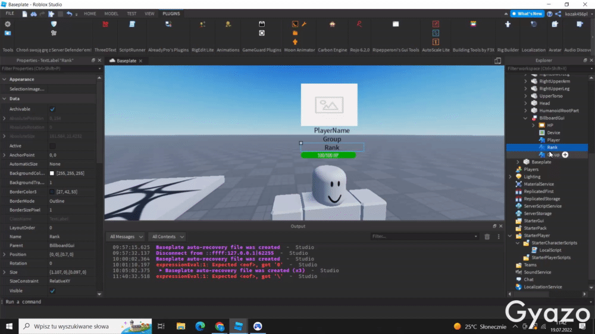Click the Tools gear icon
The height and width of the screenshot is (334, 595).
pos(8,24)
